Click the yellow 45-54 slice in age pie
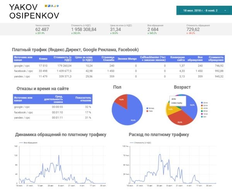The image size is (232, 191). pos(170,110)
